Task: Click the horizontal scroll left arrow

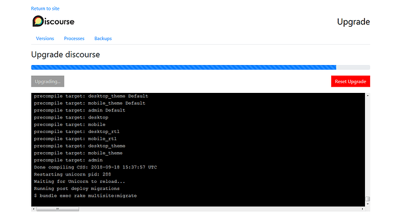Action: tap(34, 209)
